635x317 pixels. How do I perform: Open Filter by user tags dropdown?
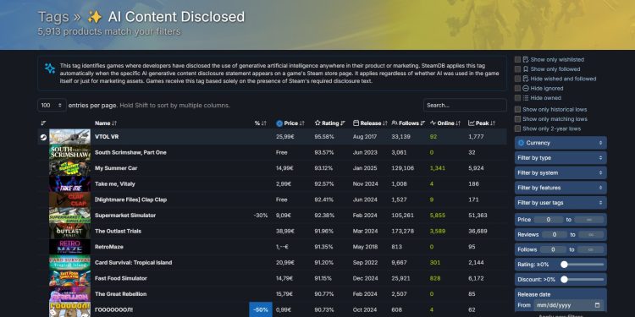pos(560,203)
